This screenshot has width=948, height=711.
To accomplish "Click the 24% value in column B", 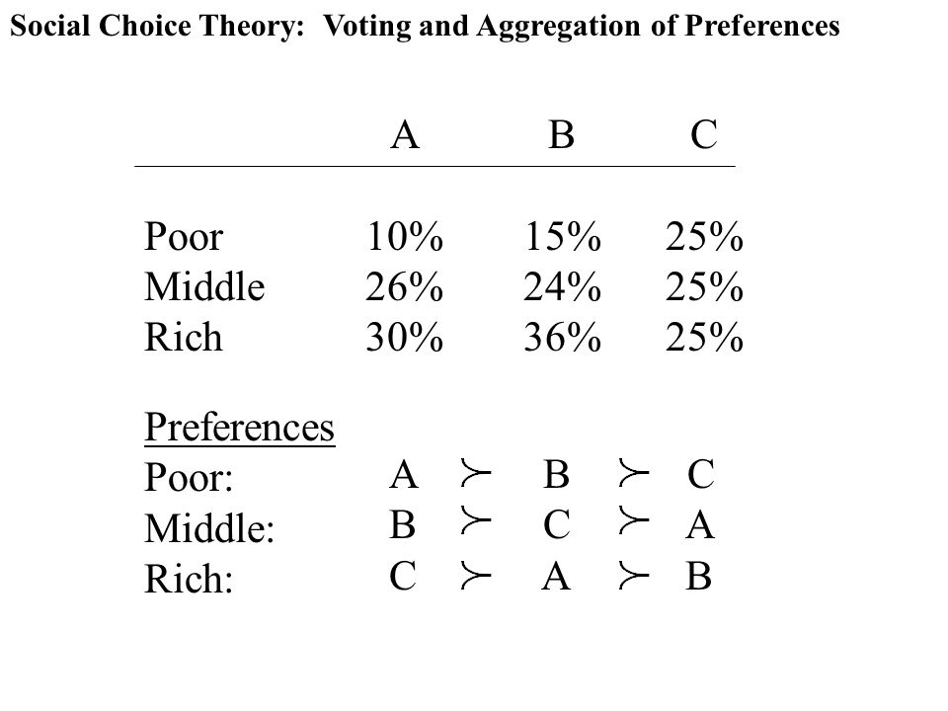I will (x=562, y=286).
